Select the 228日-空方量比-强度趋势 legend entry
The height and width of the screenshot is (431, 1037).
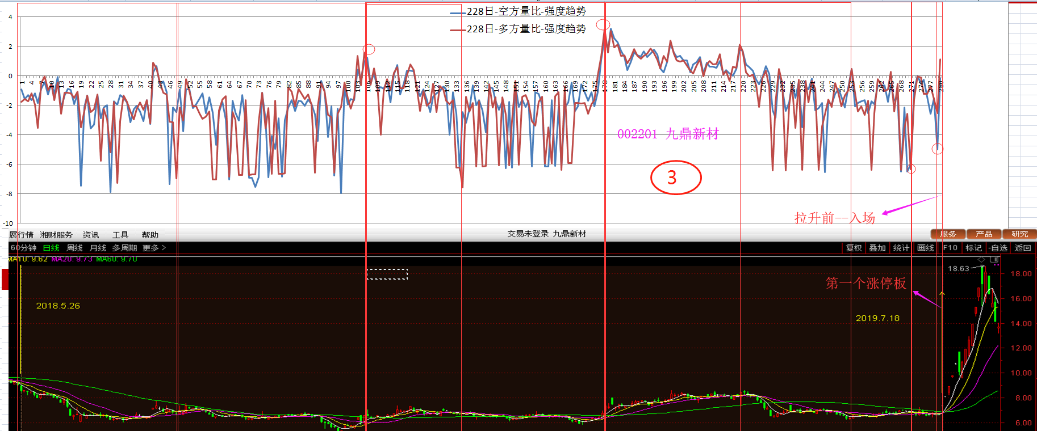(518, 11)
